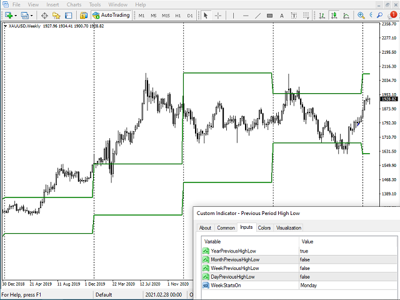The height and width of the screenshot is (300, 400).
Task: Switch to Bar Chart view
Action: pos(322,16)
